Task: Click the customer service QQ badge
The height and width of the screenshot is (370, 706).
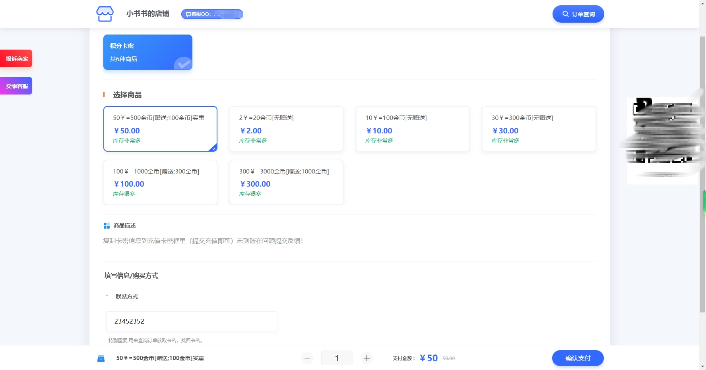Action: pos(212,14)
